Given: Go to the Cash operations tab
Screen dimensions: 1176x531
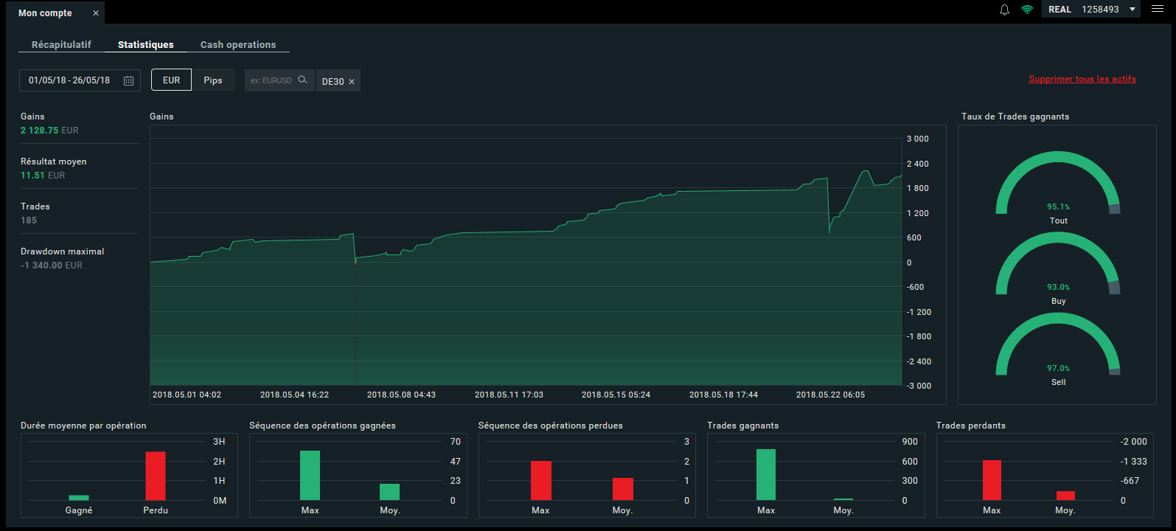Looking at the screenshot, I should pos(238,44).
